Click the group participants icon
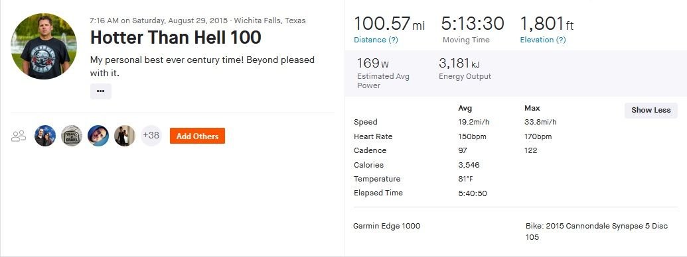The width and height of the screenshot is (687, 257). pos(19,136)
